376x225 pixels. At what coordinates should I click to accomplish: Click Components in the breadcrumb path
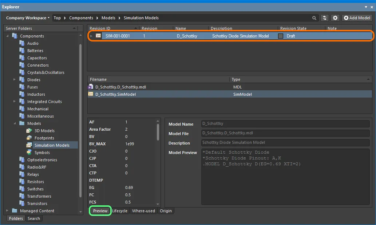(81, 18)
